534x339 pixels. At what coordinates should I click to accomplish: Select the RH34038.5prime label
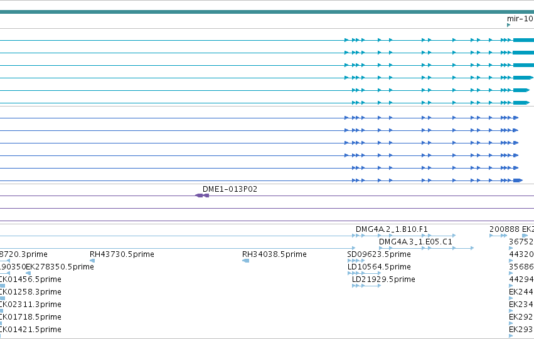274,254
